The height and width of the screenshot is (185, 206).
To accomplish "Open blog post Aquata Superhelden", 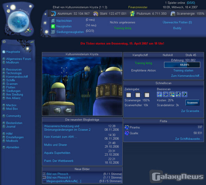I will pyautogui.click(x=57, y=153).
